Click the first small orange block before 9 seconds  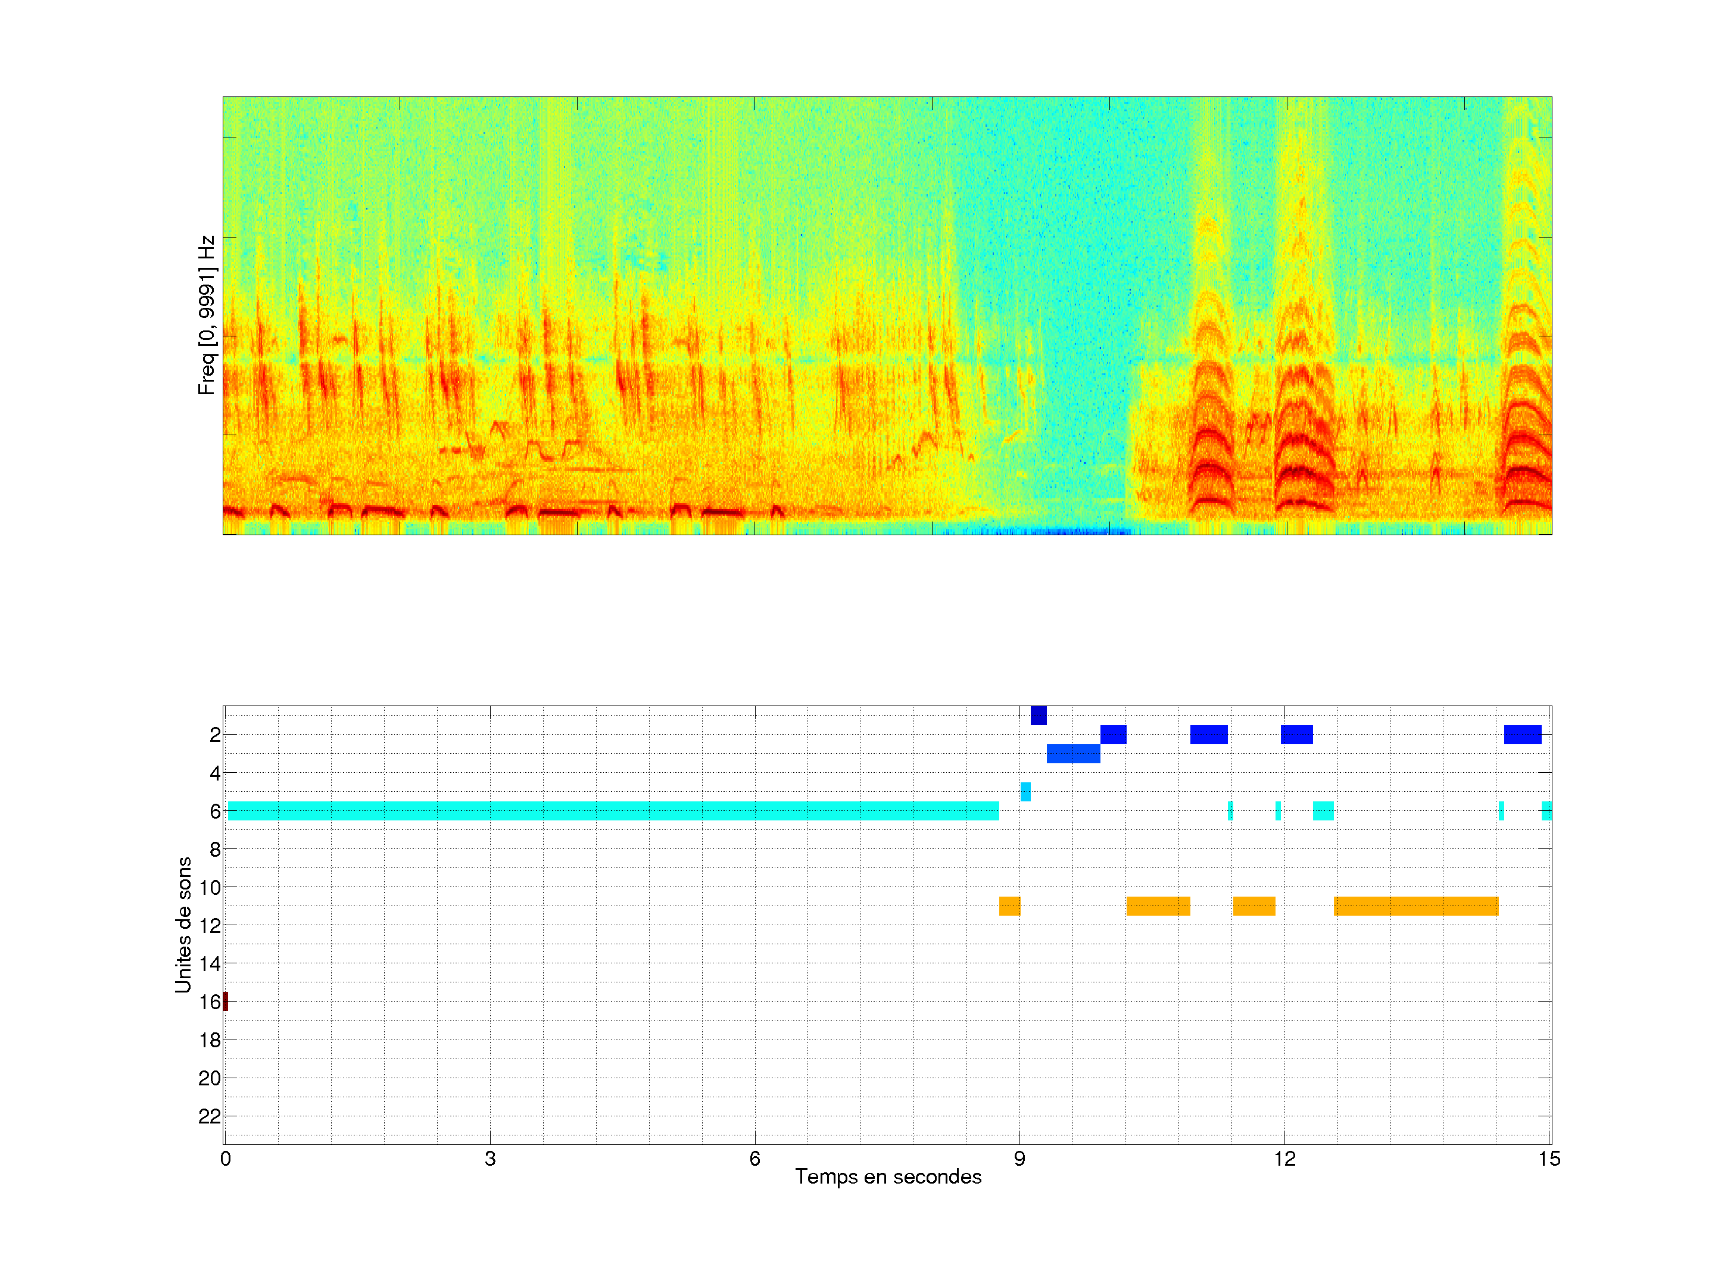tap(1009, 906)
